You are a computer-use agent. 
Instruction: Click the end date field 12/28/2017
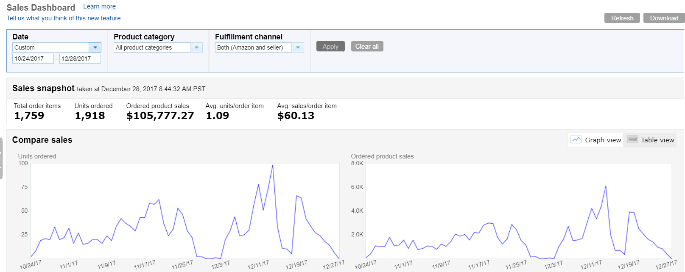[80, 58]
